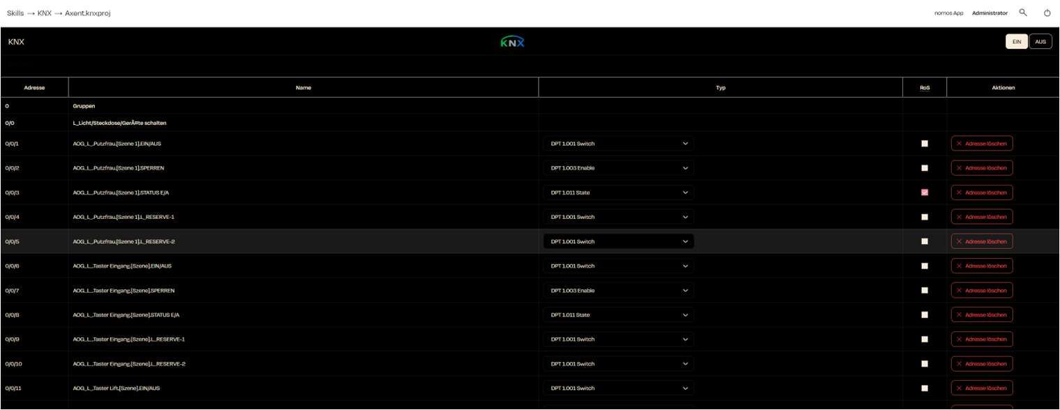Viewport: 1060px width, 410px height.
Task: Delete address 0/0/11 Taster Lift EIN/AUS
Action: (x=981, y=388)
